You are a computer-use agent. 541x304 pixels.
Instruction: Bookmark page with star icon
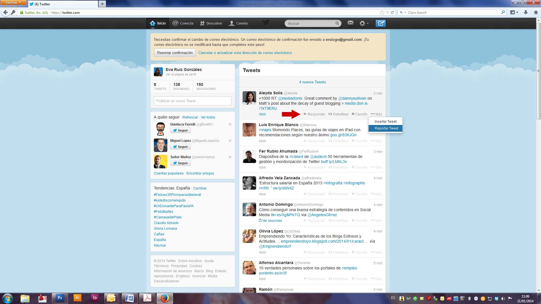pyautogui.click(x=382, y=12)
